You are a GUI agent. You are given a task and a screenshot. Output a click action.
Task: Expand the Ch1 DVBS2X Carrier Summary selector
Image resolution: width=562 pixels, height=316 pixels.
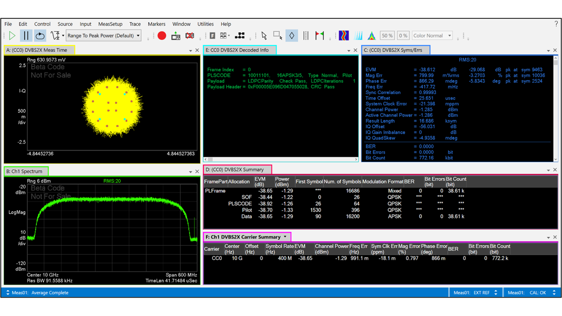[x=285, y=237]
